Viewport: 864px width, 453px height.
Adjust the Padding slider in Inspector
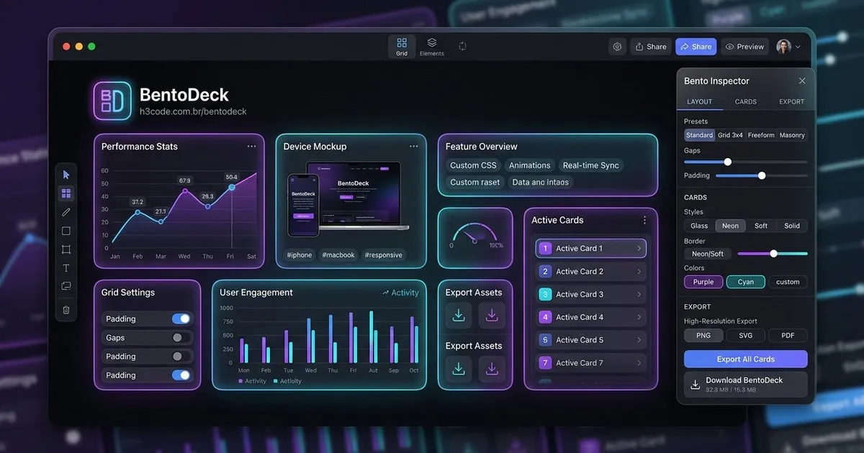[762, 175]
